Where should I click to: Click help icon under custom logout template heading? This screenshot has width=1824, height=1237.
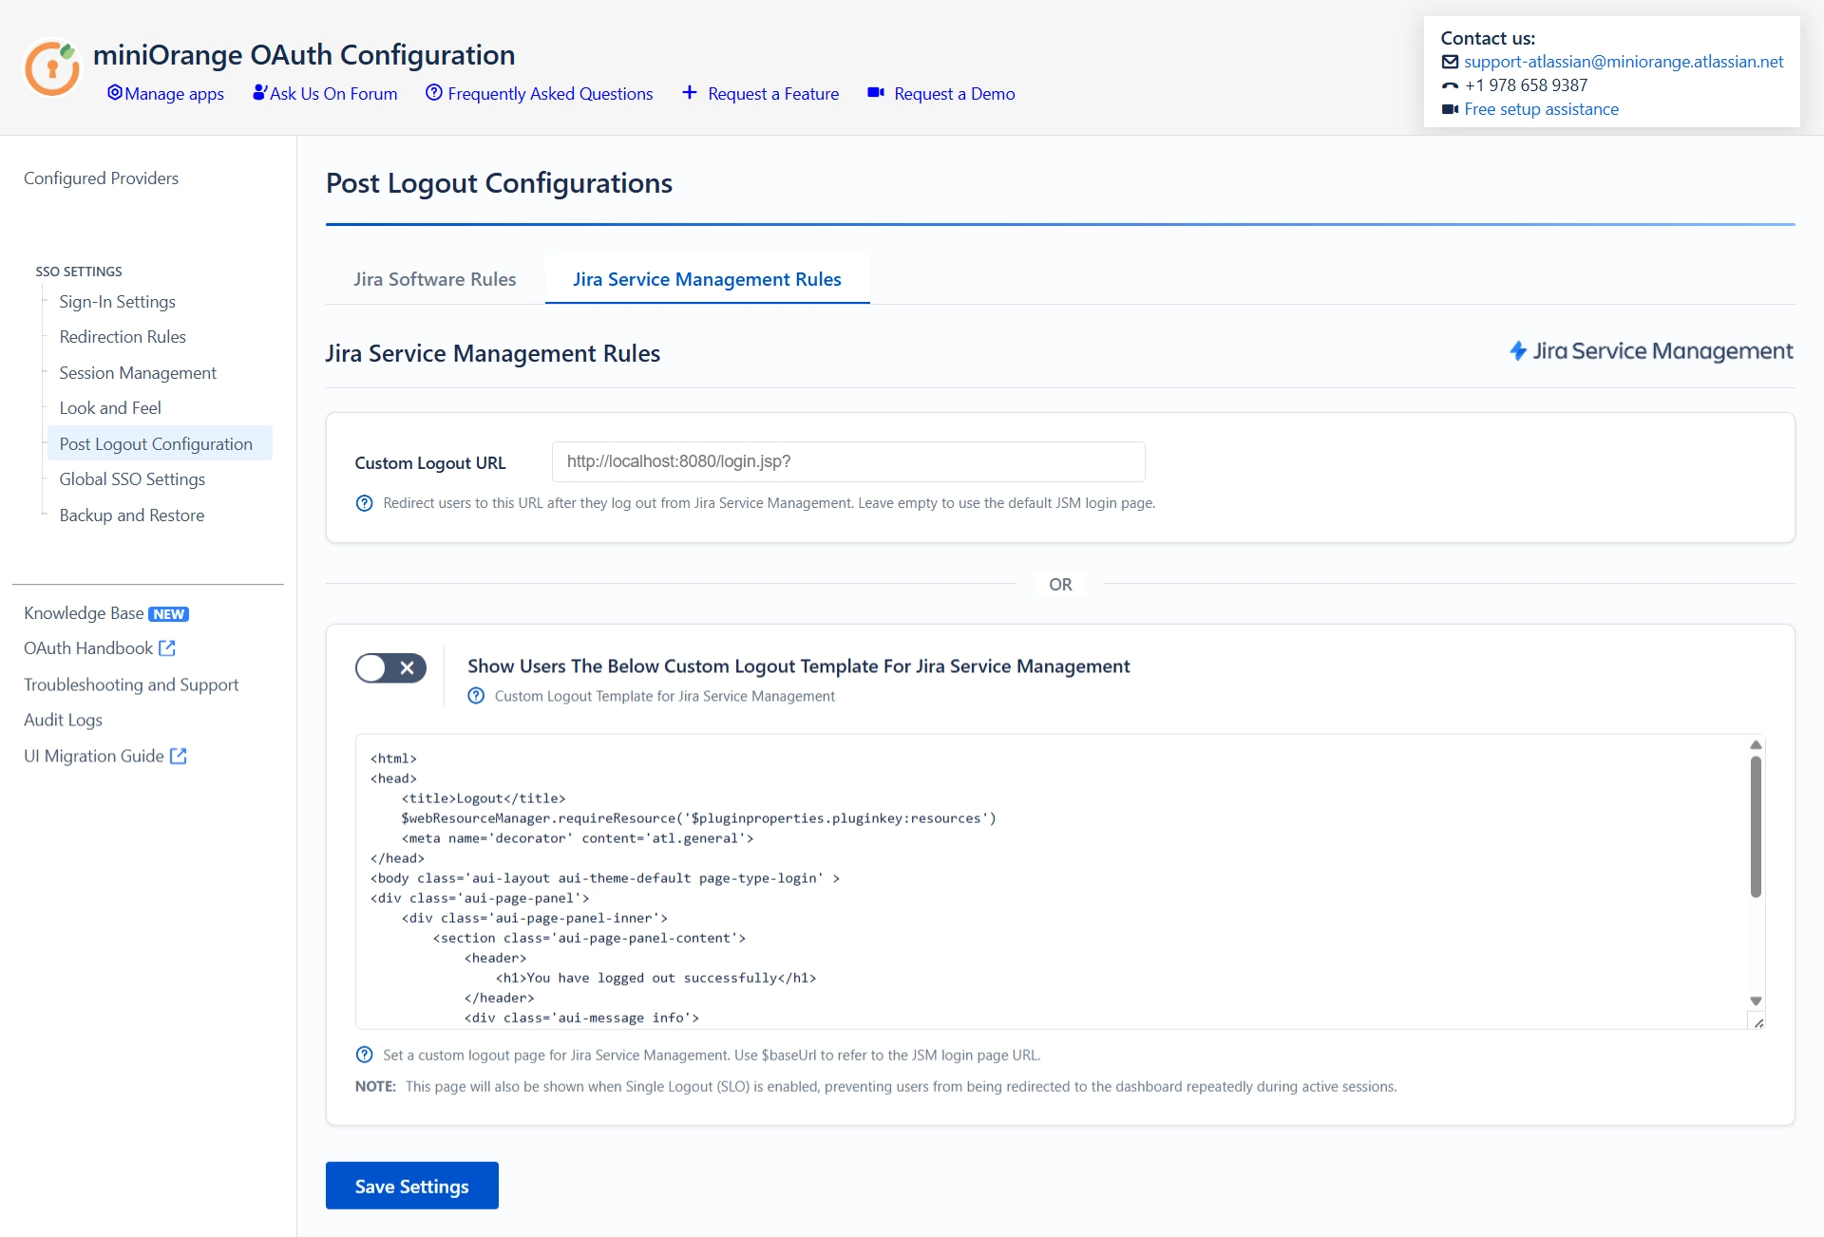(x=476, y=696)
